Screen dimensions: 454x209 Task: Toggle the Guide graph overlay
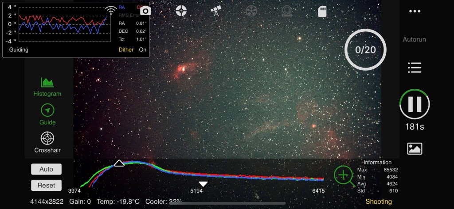pos(47,114)
